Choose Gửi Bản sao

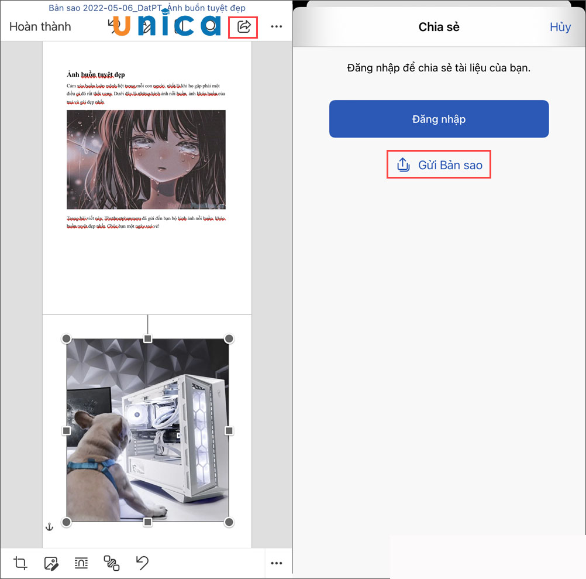pos(450,165)
